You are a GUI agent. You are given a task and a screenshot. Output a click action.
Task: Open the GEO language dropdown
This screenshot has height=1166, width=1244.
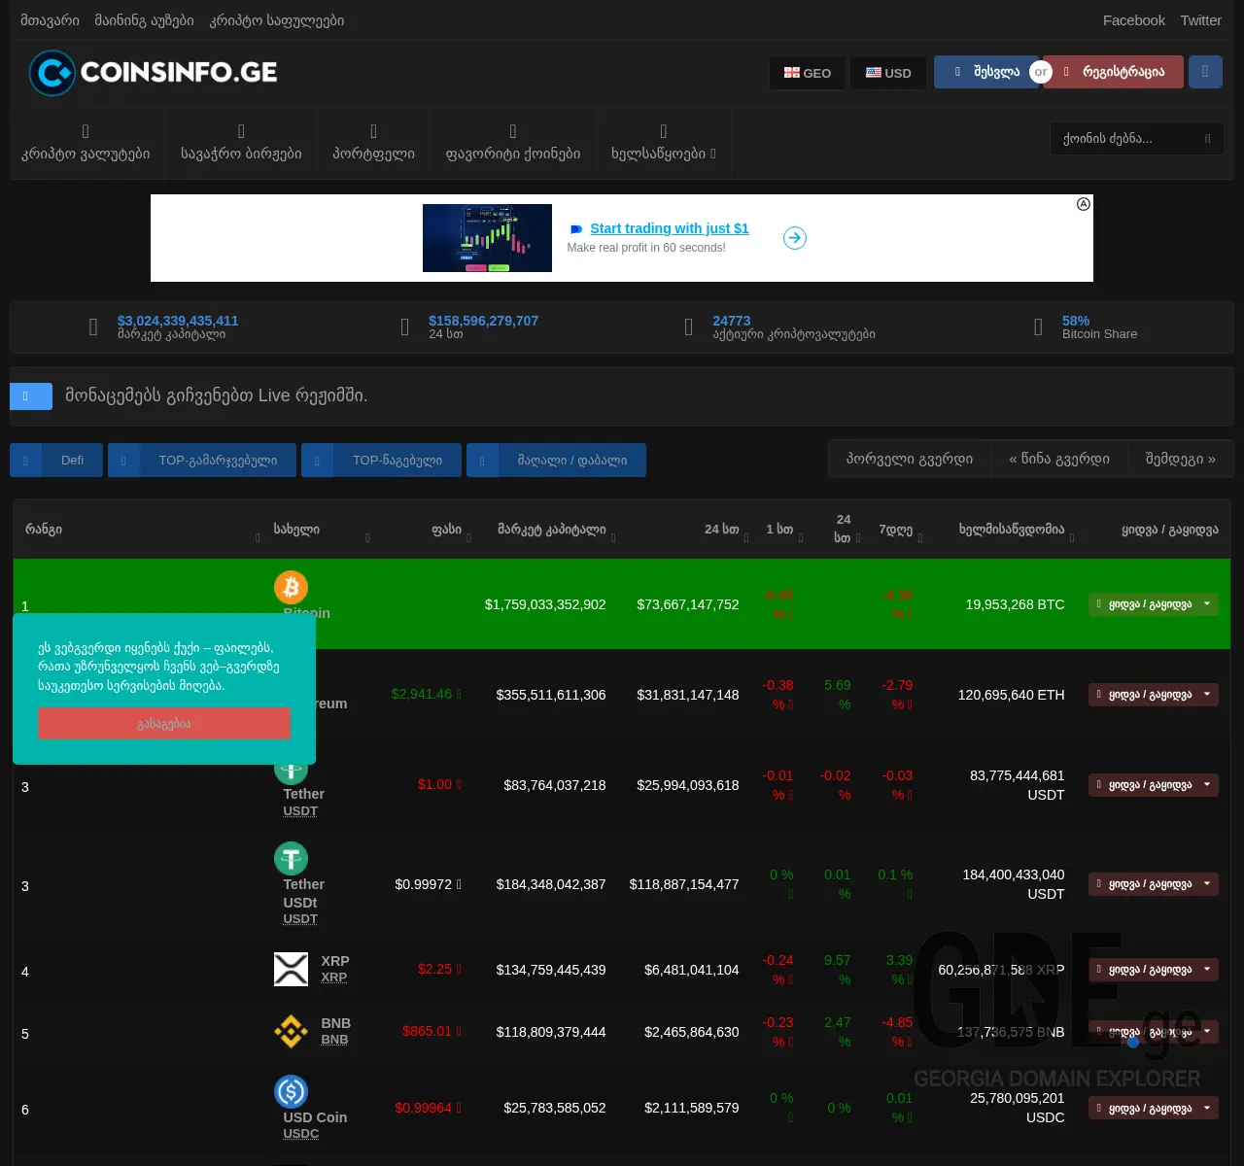(807, 72)
